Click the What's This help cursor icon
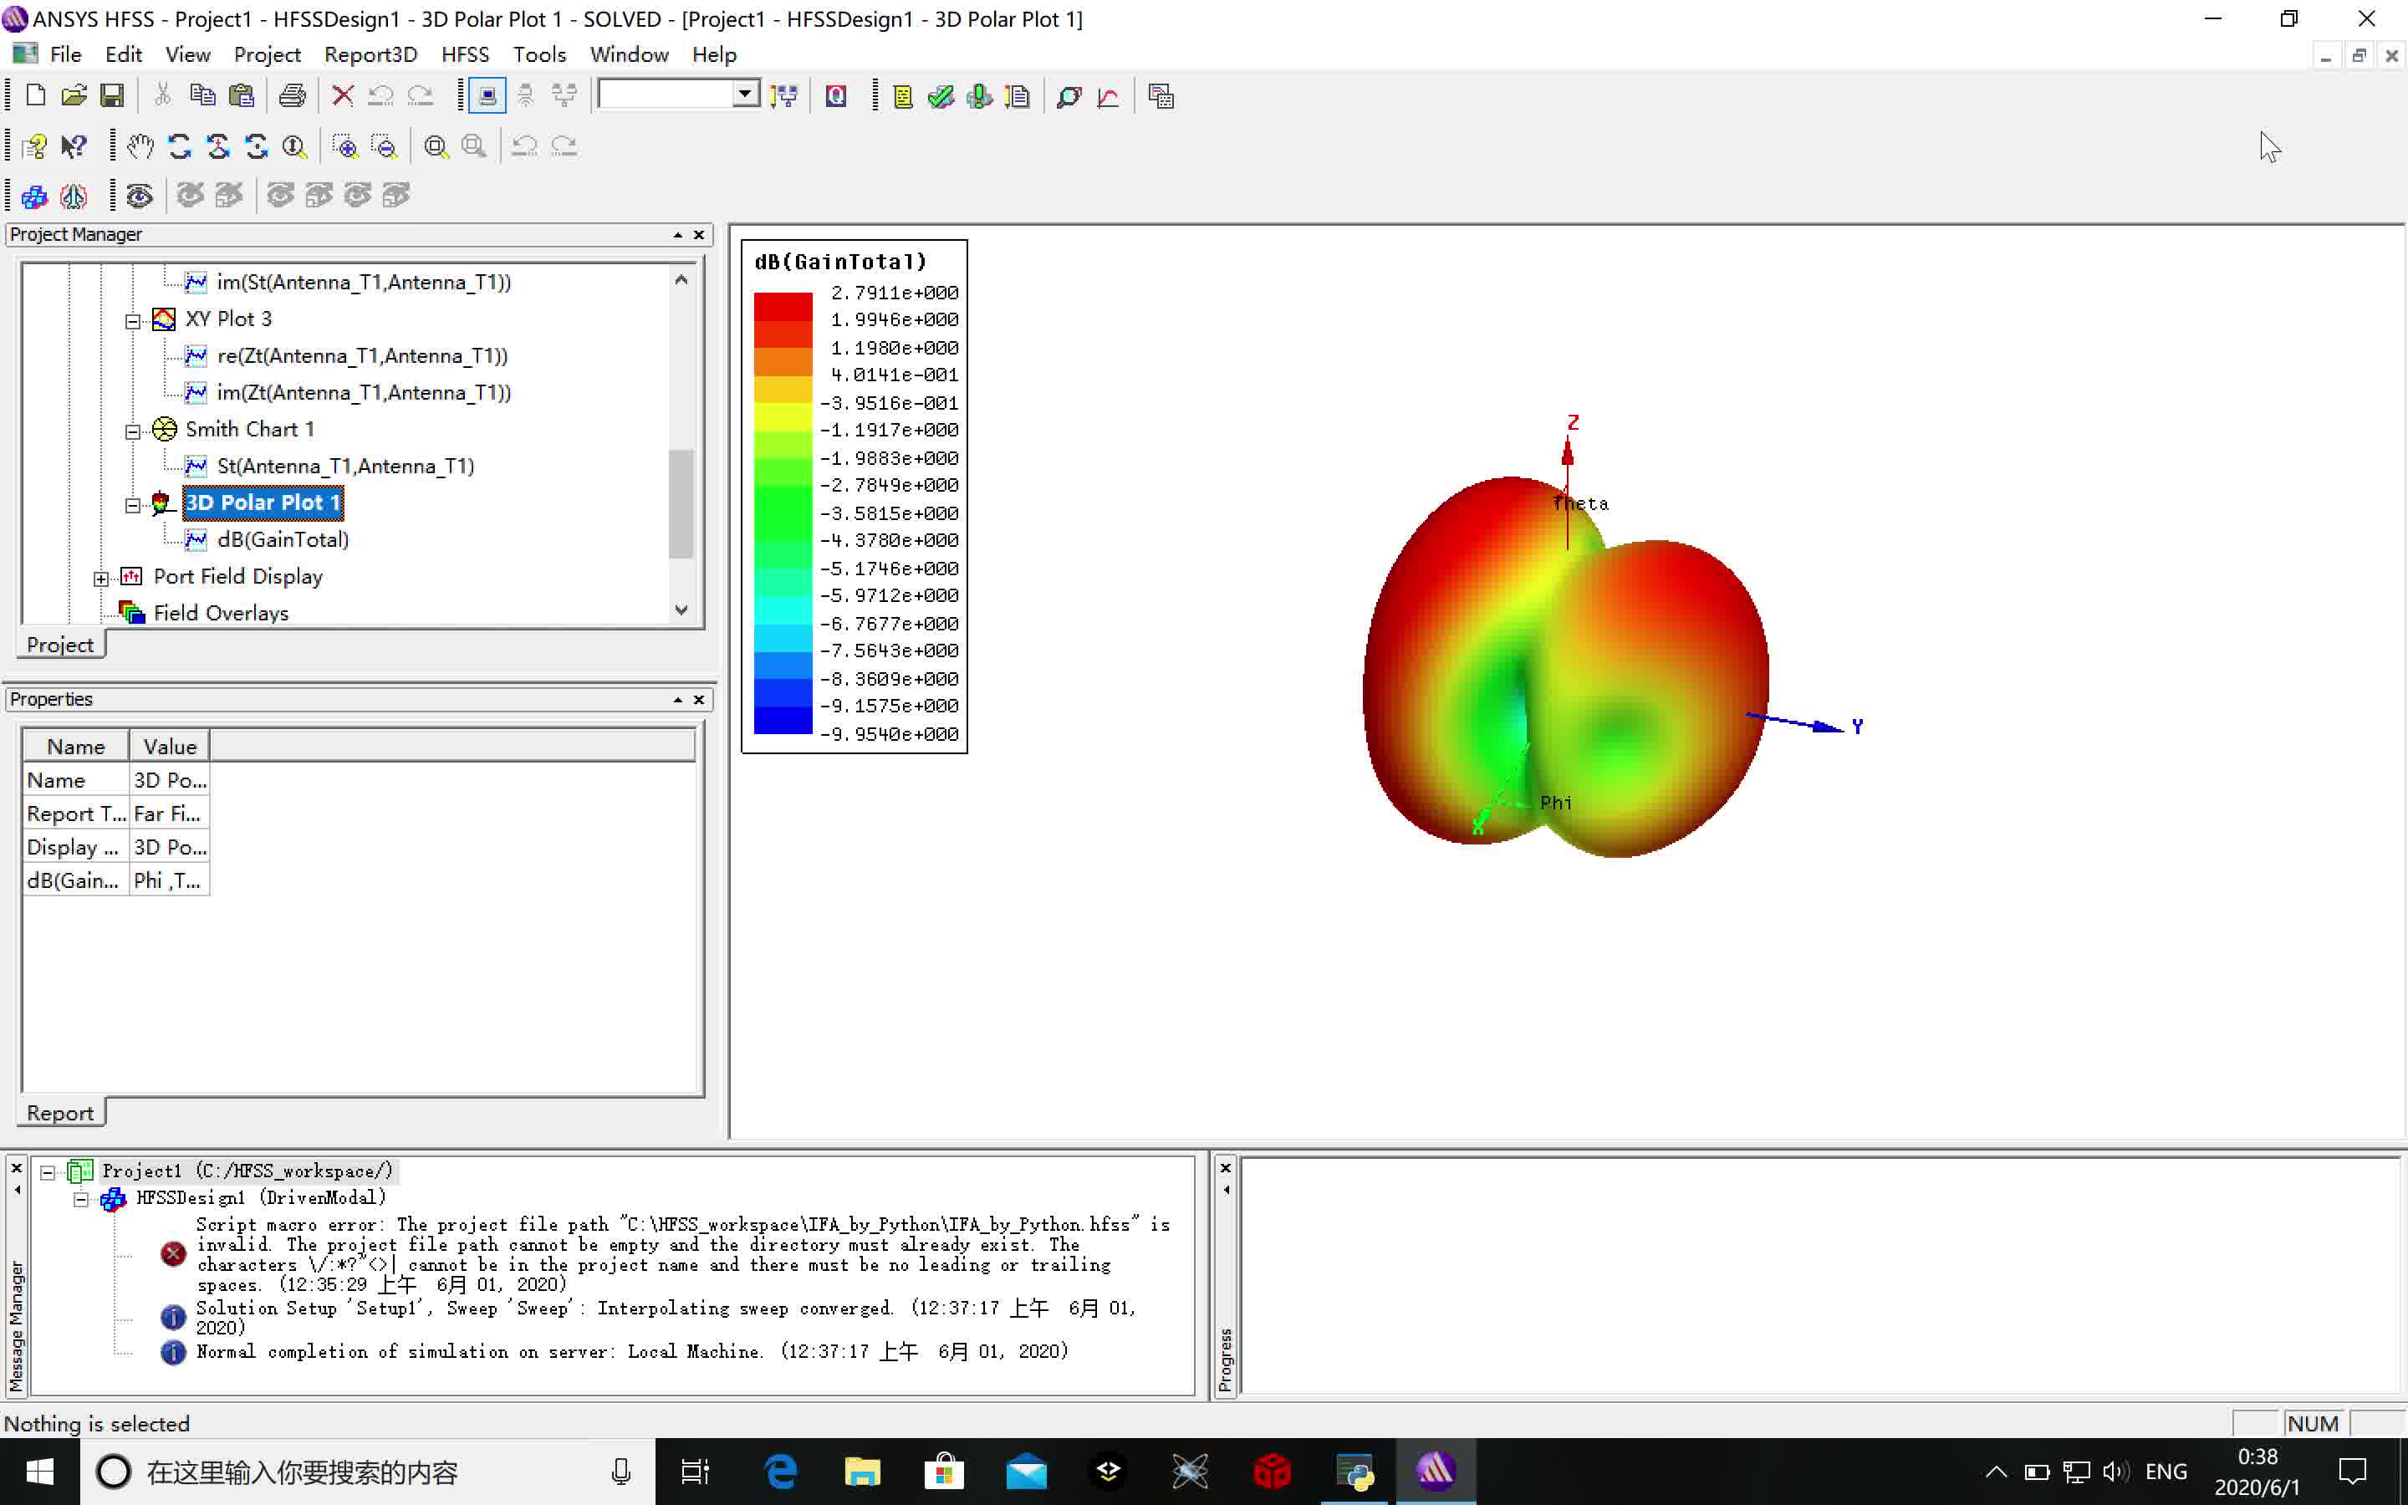This screenshot has width=2408, height=1505. pyautogui.click(x=73, y=146)
